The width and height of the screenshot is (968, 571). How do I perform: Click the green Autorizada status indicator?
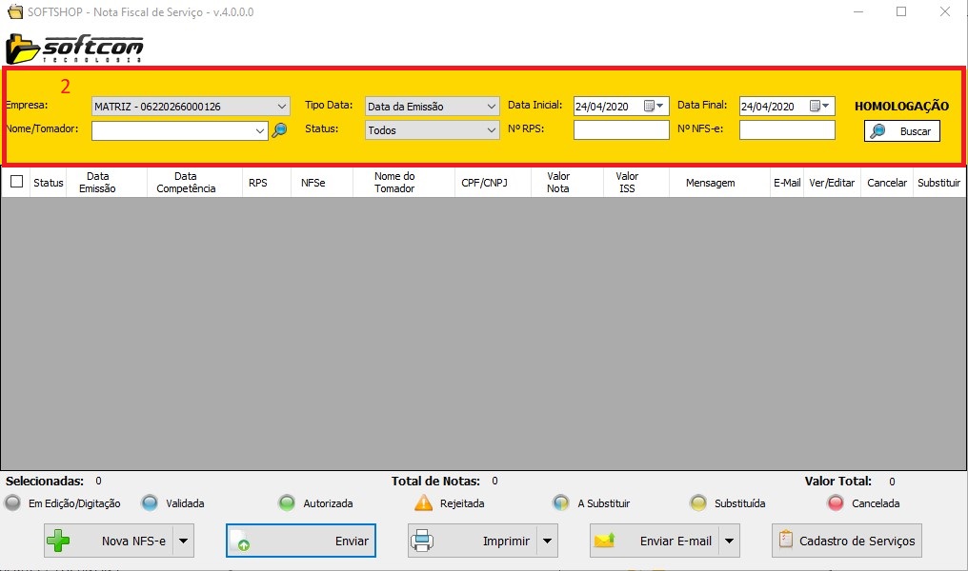[x=287, y=503]
